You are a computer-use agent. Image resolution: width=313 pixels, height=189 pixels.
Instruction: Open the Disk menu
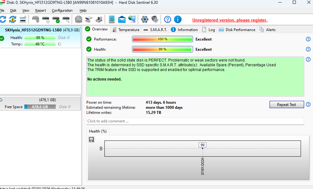pyautogui.click(x=13, y=10)
